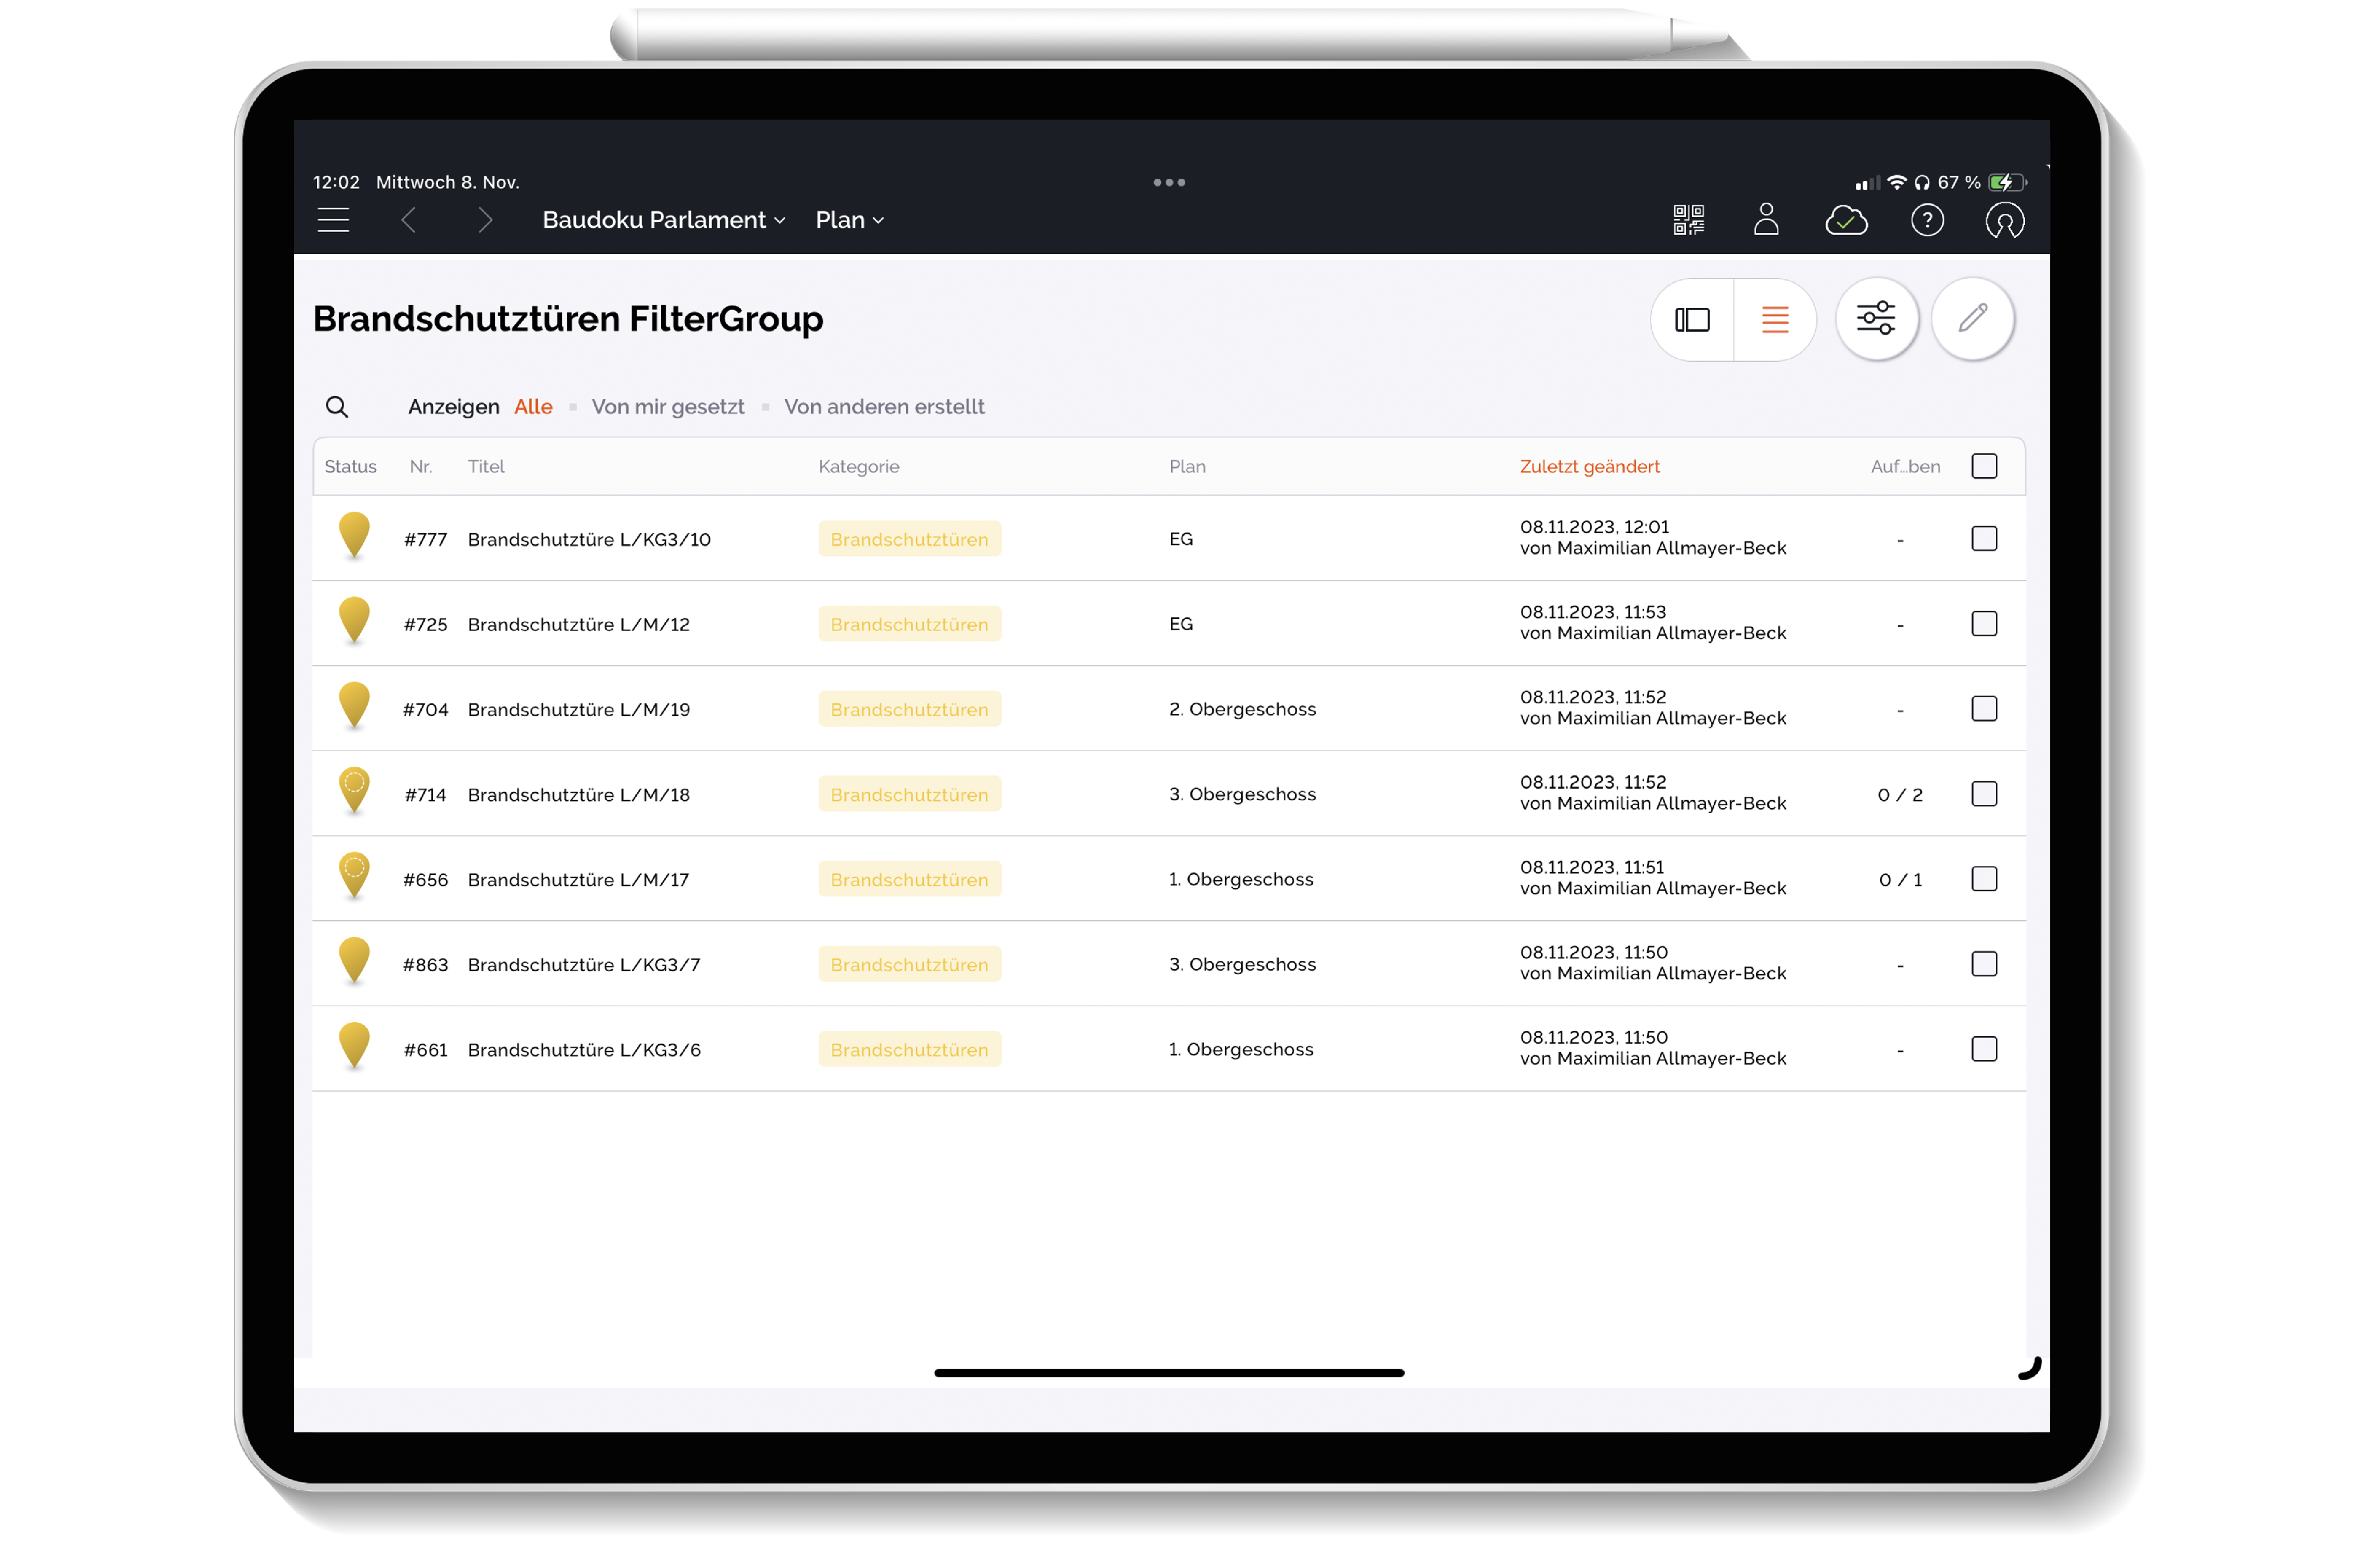Sort by the Titel column

coord(486,467)
